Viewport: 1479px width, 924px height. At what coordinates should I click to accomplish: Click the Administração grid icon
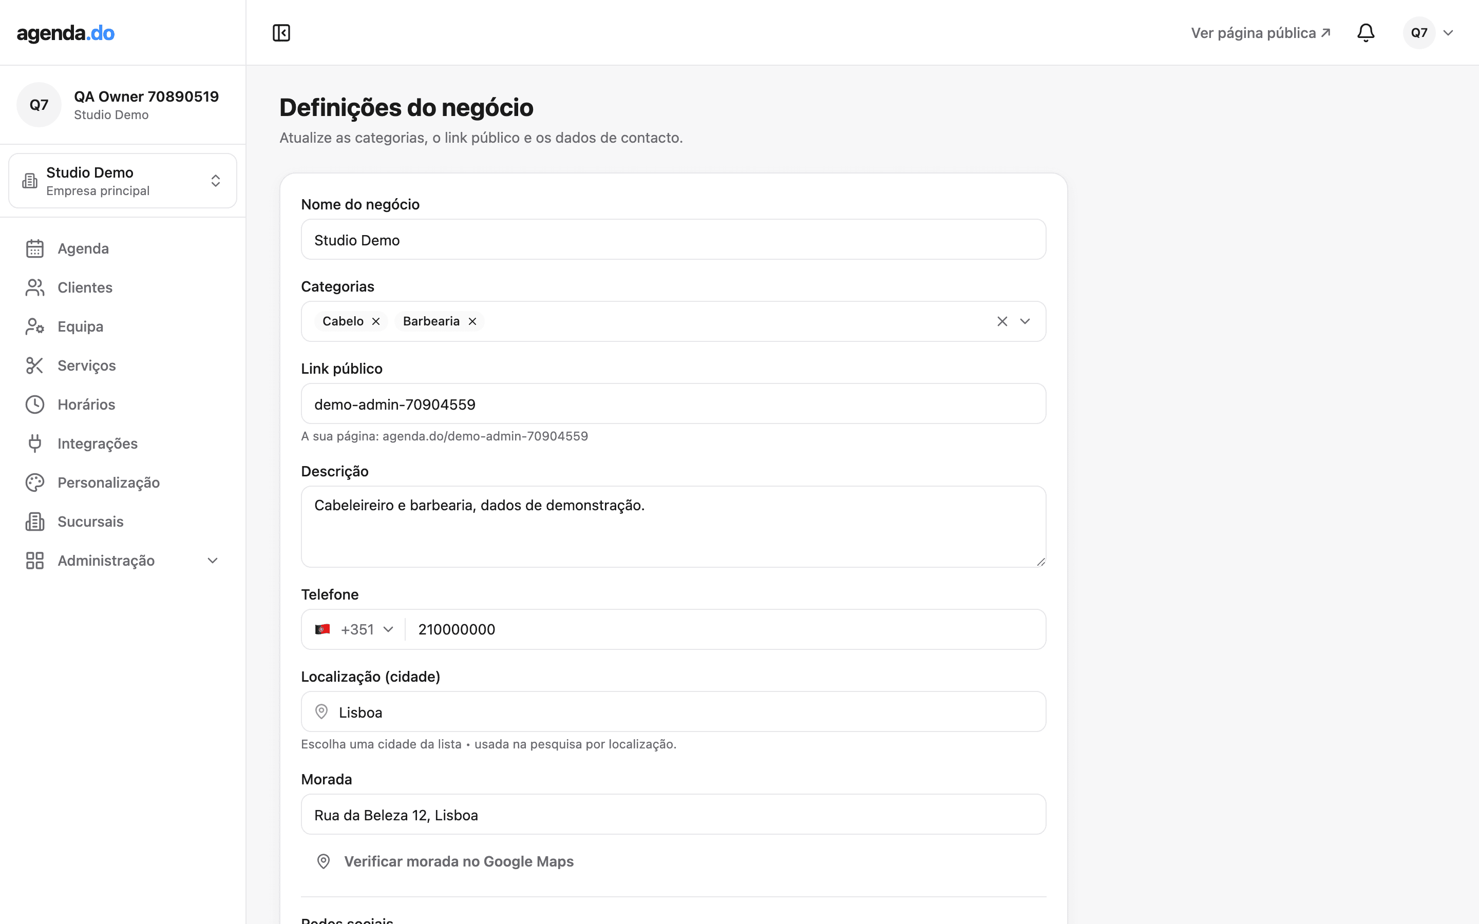click(35, 561)
